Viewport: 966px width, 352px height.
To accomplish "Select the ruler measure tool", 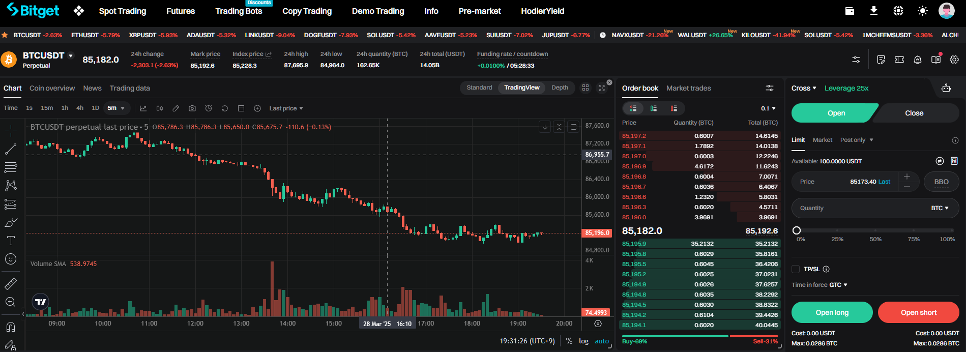I will pos(11,283).
